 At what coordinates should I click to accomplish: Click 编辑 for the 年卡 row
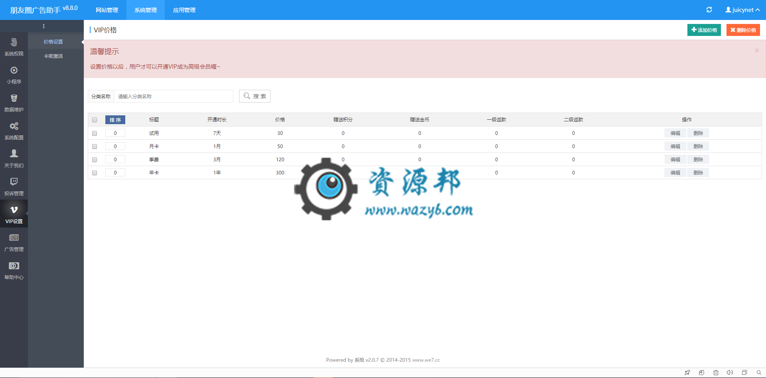tap(675, 173)
